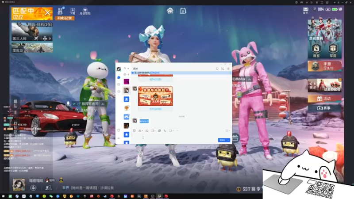Open the smiley status icon in QQ lower sidebar
This screenshot has height=199, width=354.
click(119, 130)
